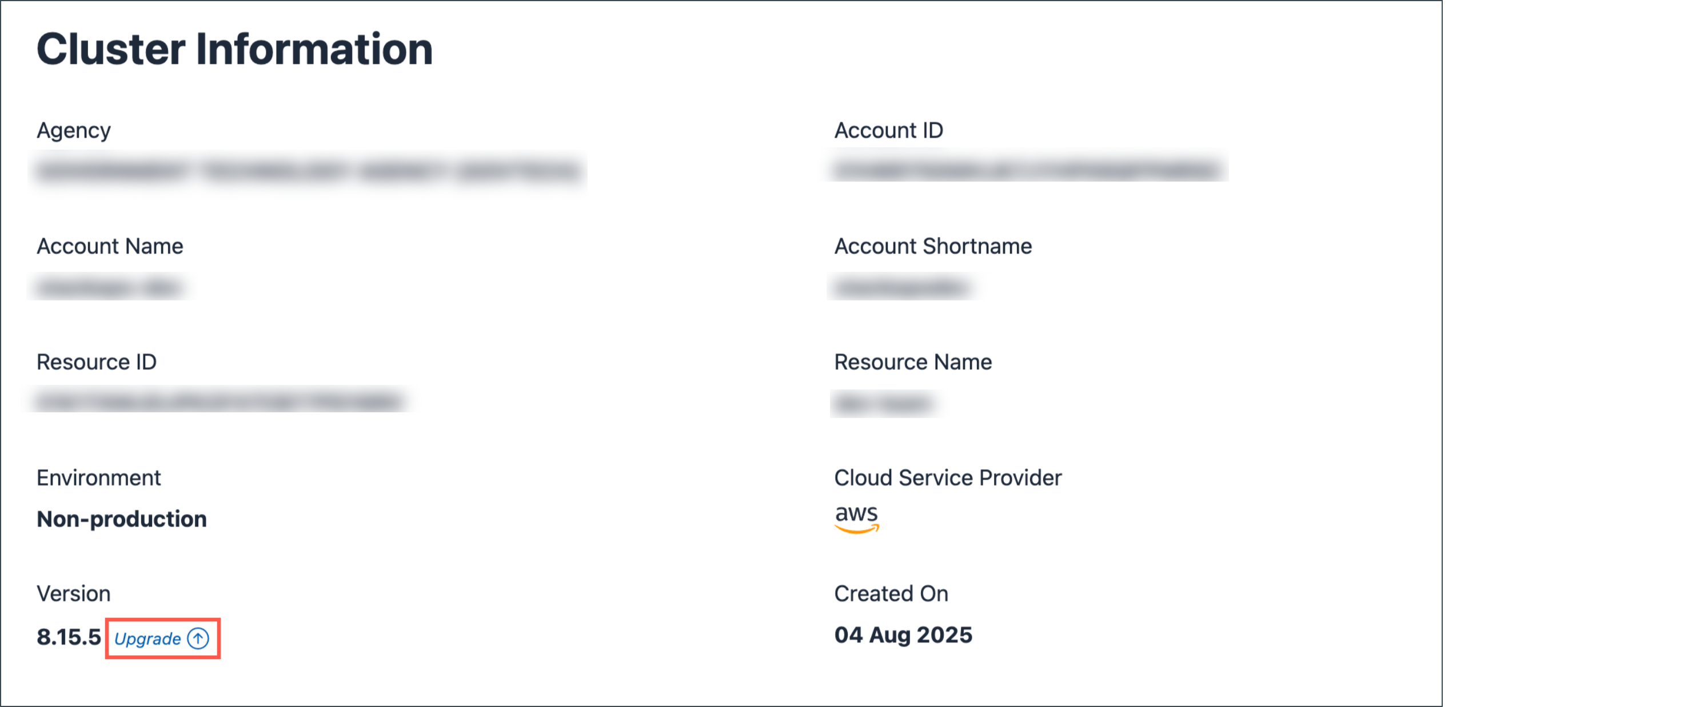Click the circled upgrade arrow icon

tap(198, 638)
